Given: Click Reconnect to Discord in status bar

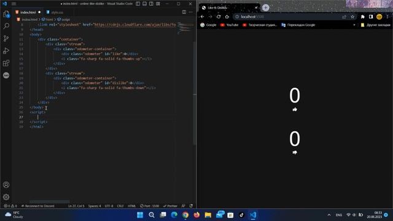Looking at the screenshot, I should click(38, 206).
